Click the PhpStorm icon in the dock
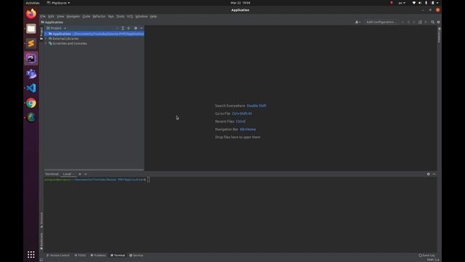The width and height of the screenshot is (465, 262). (31, 58)
